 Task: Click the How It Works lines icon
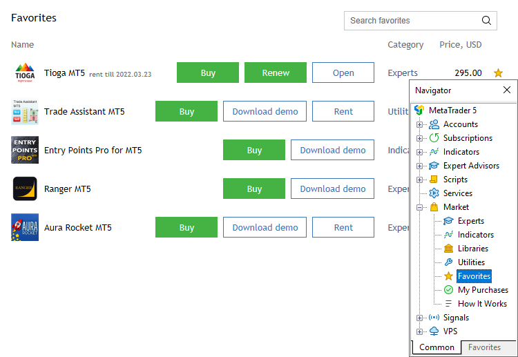pos(448,304)
